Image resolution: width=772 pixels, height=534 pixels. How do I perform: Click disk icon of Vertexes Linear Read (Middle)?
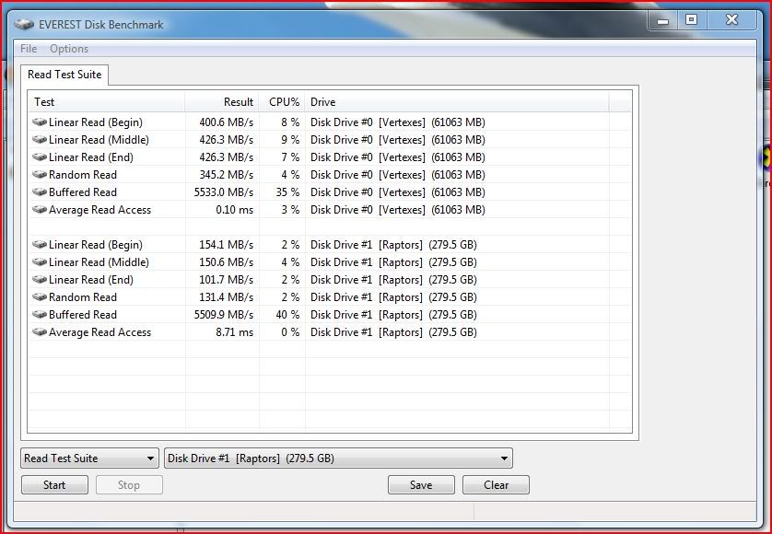pyautogui.click(x=40, y=139)
